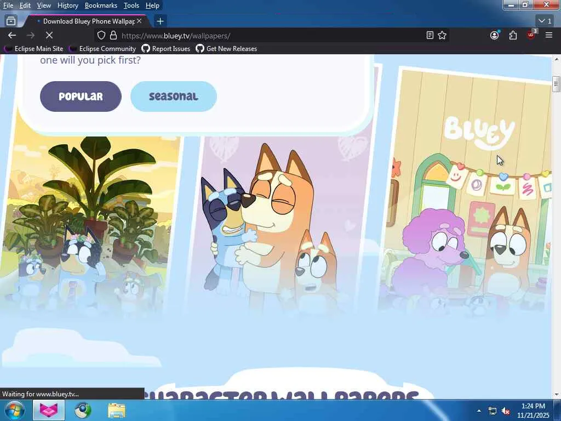Open the uBlock Origin extension icon
Image resolution: width=561 pixels, height=421 pixels.
coord(531,35)
